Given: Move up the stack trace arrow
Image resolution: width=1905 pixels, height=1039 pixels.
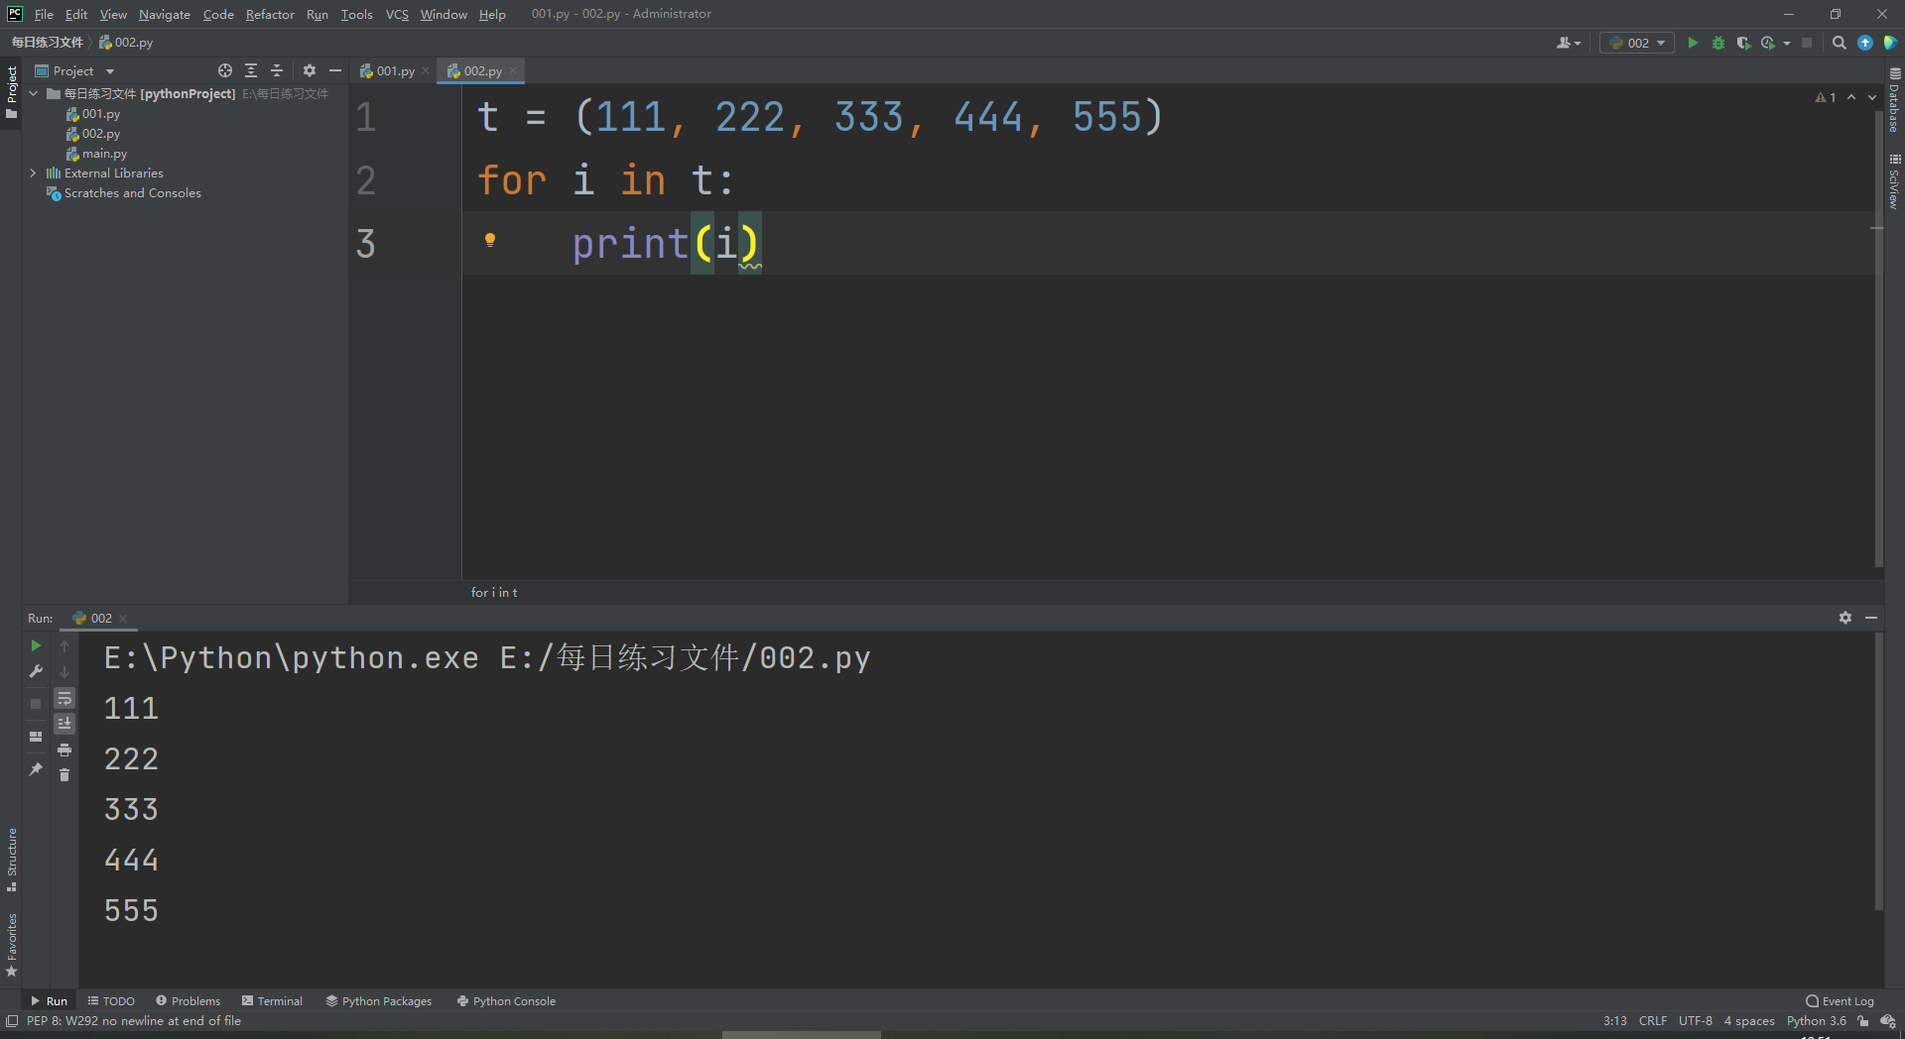Looking at the screenshot, I should point(64,645).
